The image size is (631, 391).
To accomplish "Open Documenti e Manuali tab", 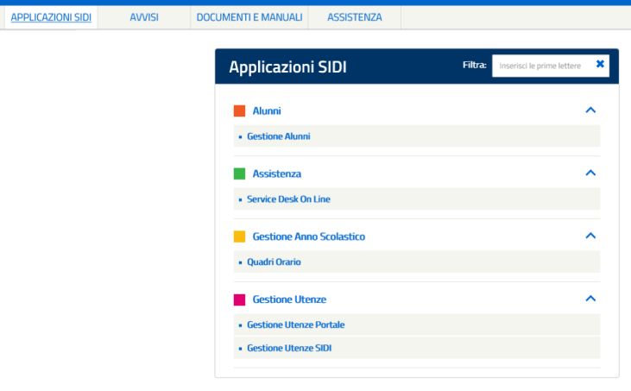I will click(249, 17).
